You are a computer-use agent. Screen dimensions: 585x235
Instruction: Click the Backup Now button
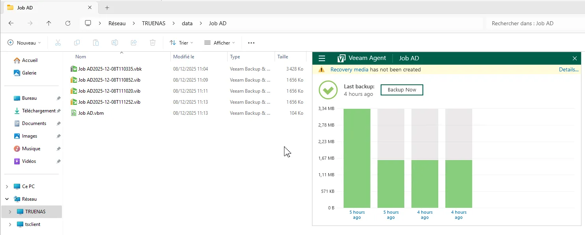(402, 90)
